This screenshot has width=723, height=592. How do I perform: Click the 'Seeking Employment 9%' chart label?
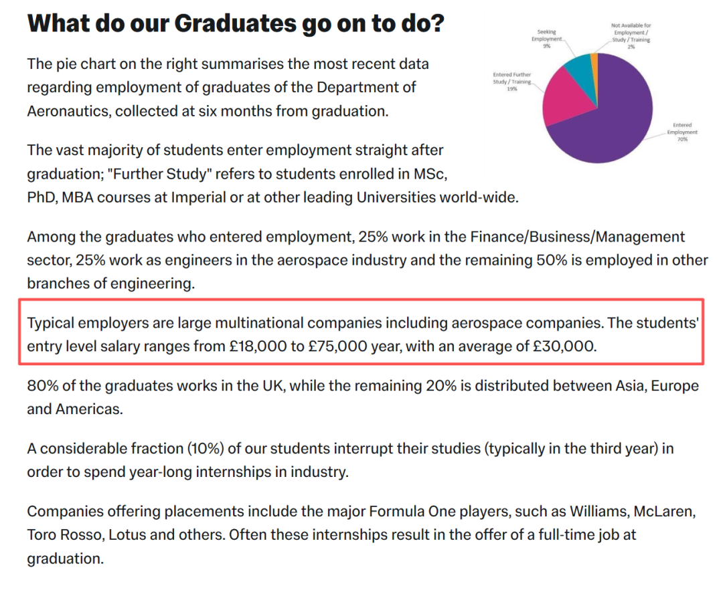(x=547, y=39)
